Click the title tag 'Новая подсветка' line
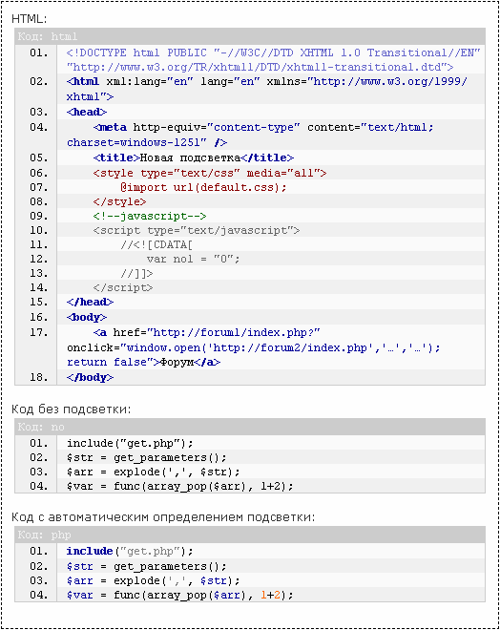The width and height of the screenshot is (500, 630). click(x=193, y=157)
